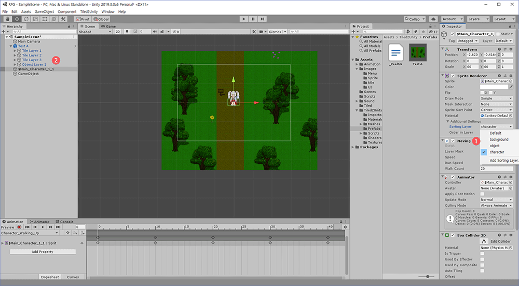This screenshot has height=286, width=519.
Task: Choose background sorting layer
Action: click(499, 139)
